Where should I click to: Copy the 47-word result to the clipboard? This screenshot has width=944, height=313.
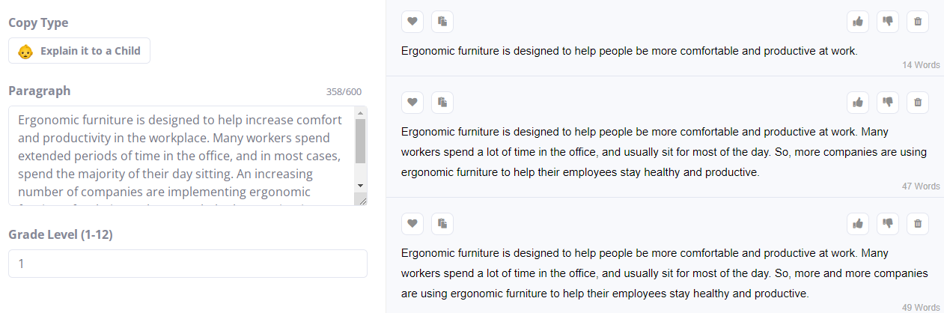442,102
